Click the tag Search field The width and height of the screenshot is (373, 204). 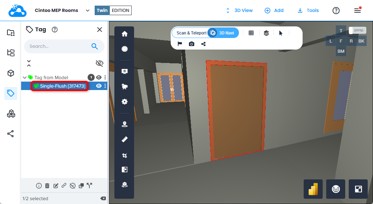tap(64, 46)
